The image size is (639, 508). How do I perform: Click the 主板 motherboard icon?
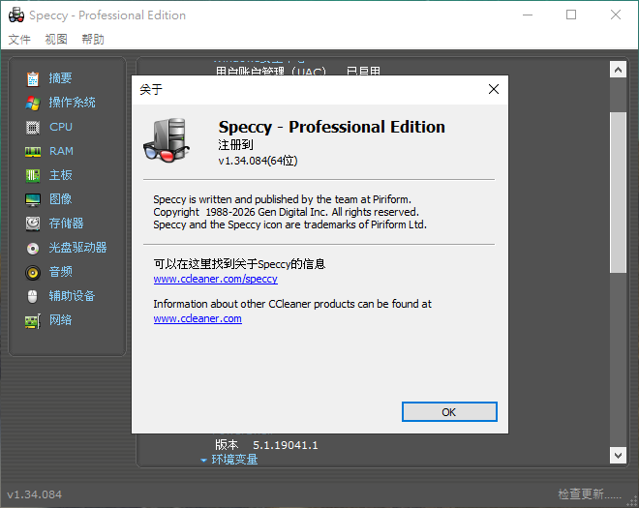(x=33, y=175)
